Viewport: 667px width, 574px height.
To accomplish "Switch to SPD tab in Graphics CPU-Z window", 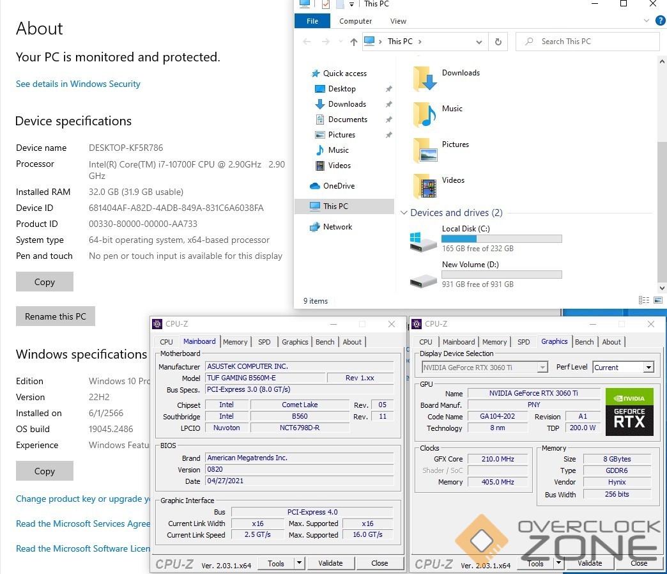I will click(523, 342).
